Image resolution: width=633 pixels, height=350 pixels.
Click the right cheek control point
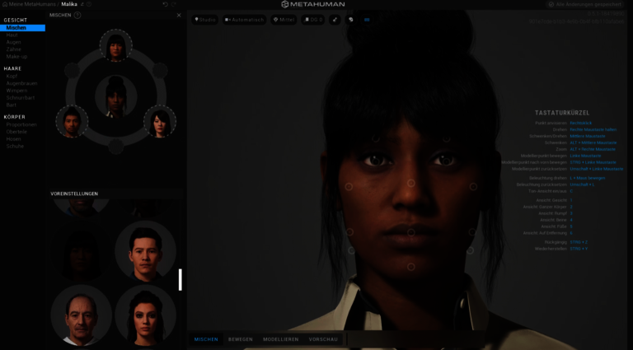pyautogui.click(x=473, y=187)
